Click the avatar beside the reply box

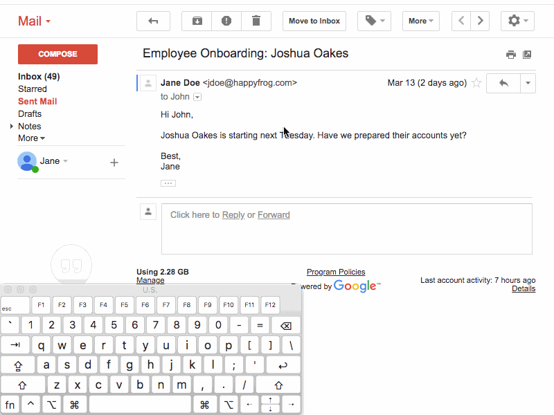(148, 212)
